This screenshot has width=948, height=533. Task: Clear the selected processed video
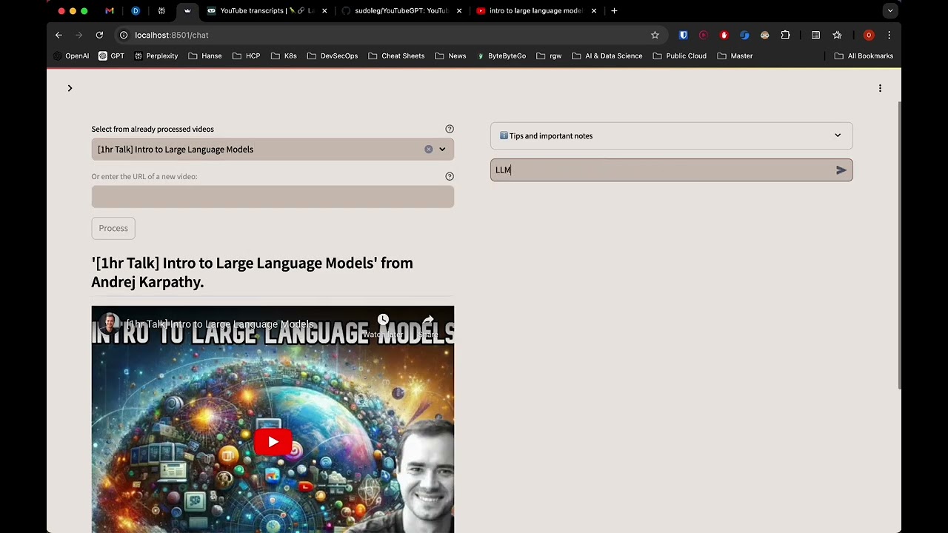[x=428, y=150]
